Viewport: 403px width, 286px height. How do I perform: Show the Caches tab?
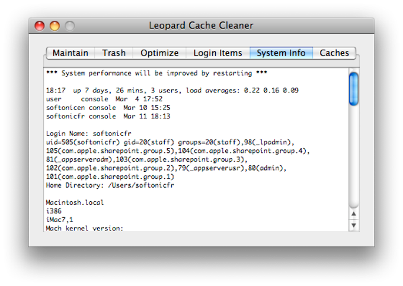tap(334, 53)
